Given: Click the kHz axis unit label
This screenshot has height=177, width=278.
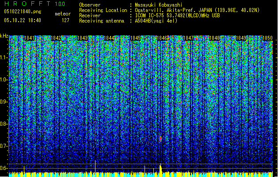Looking at the screenshot, I should (4, 36).
